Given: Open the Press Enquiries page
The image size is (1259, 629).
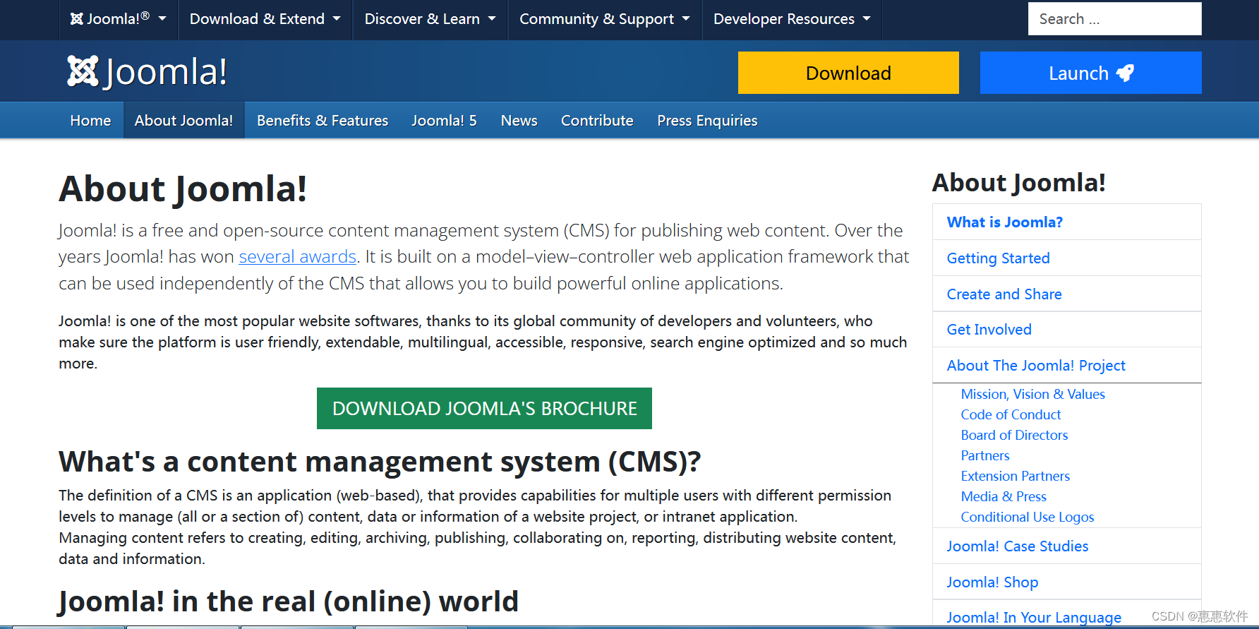Looking at the screenshot, I should 707,121.
